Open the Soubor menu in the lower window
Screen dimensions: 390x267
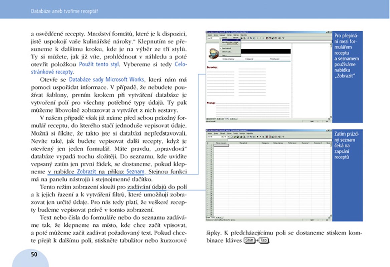point(209,133)
